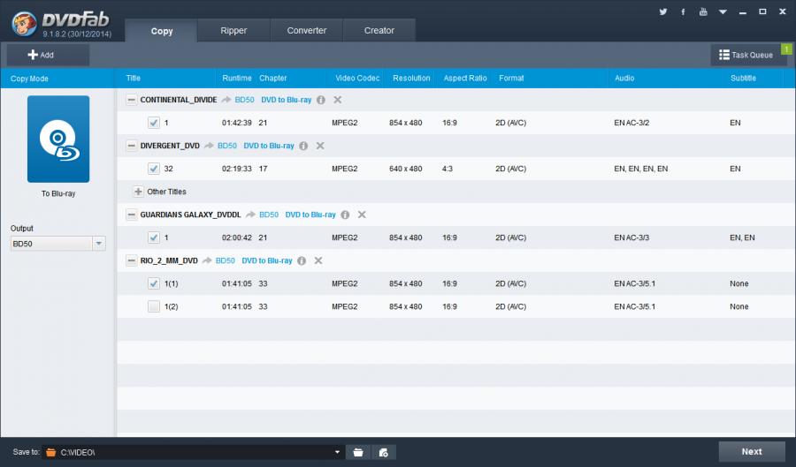Remove the DIVERGENT_DVD source
Viewport: 796px width, 467px height.
pyautogui.click(x=320, y=146)
